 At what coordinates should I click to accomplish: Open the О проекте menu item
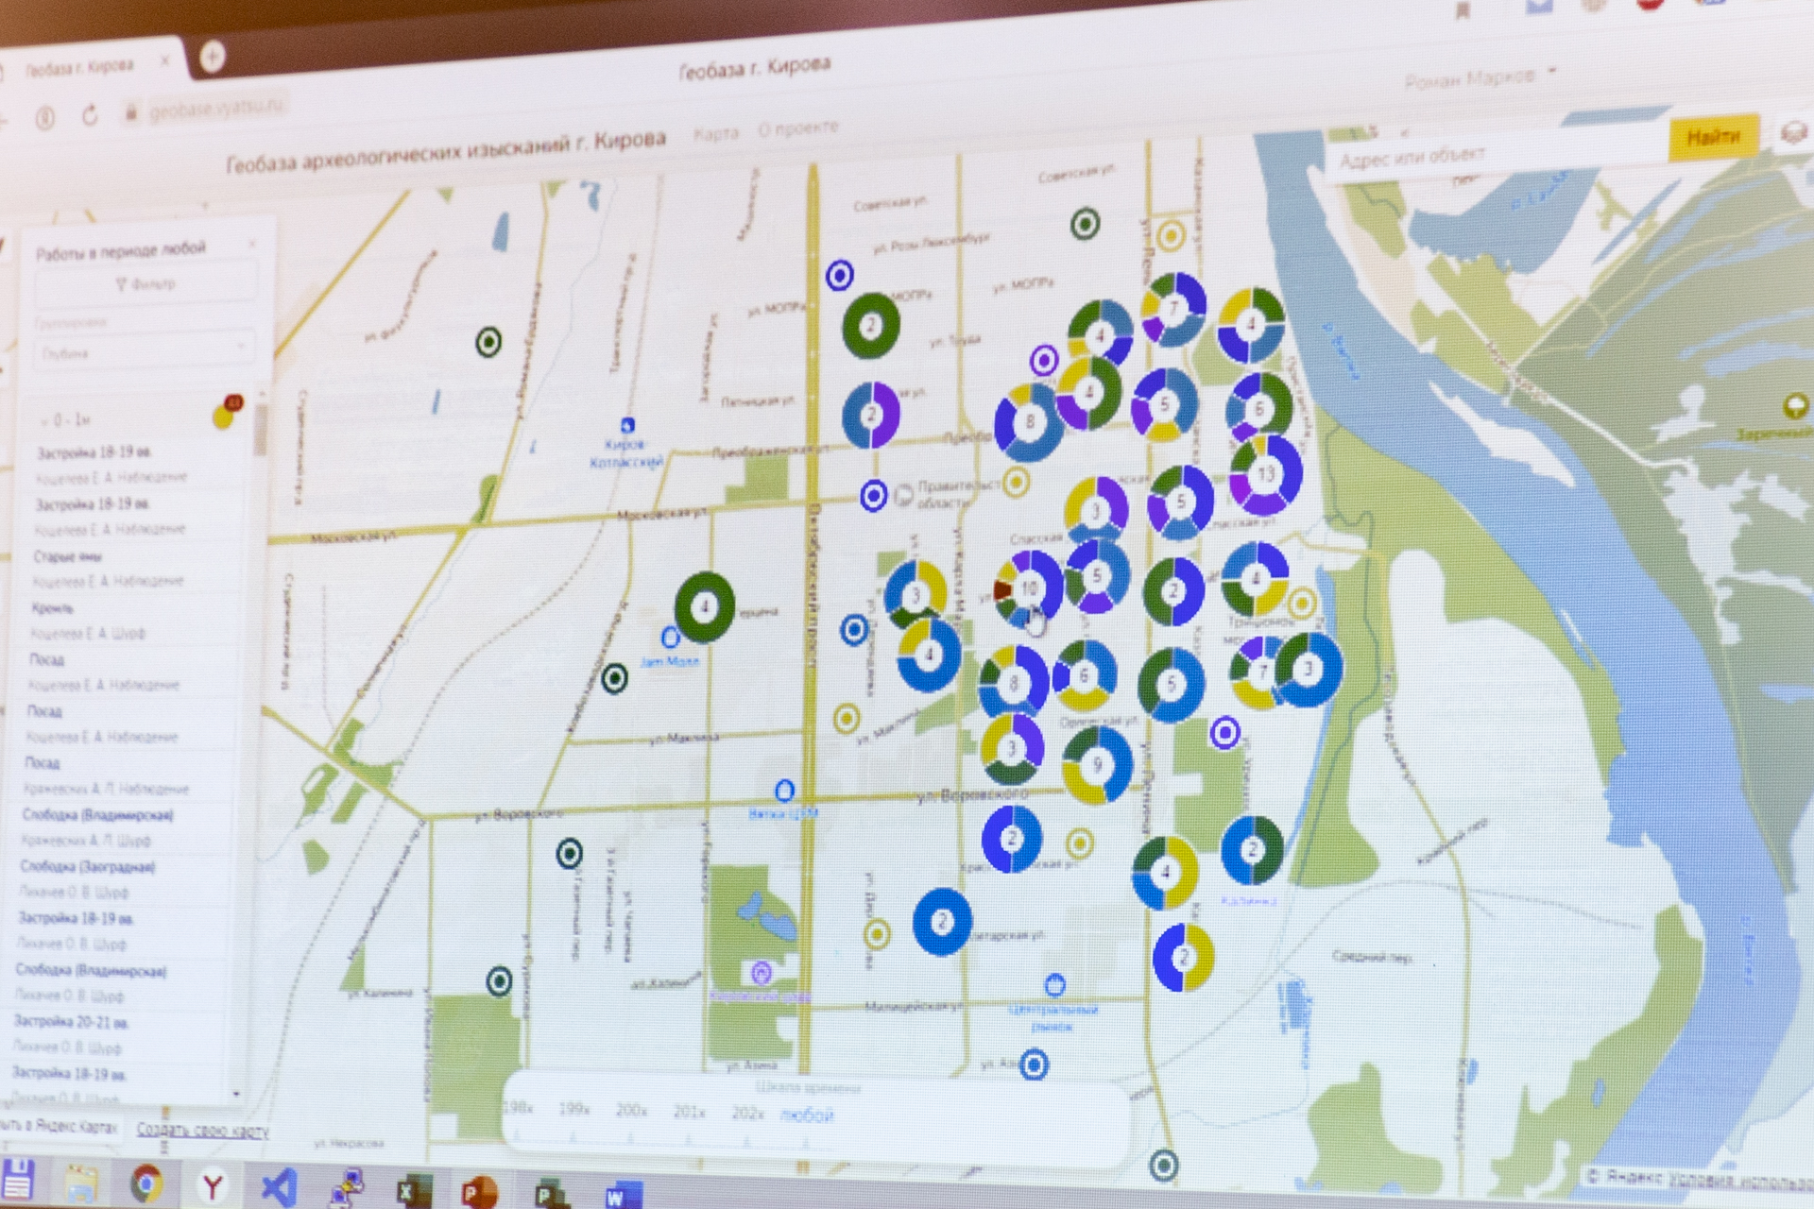pos(797,128)
